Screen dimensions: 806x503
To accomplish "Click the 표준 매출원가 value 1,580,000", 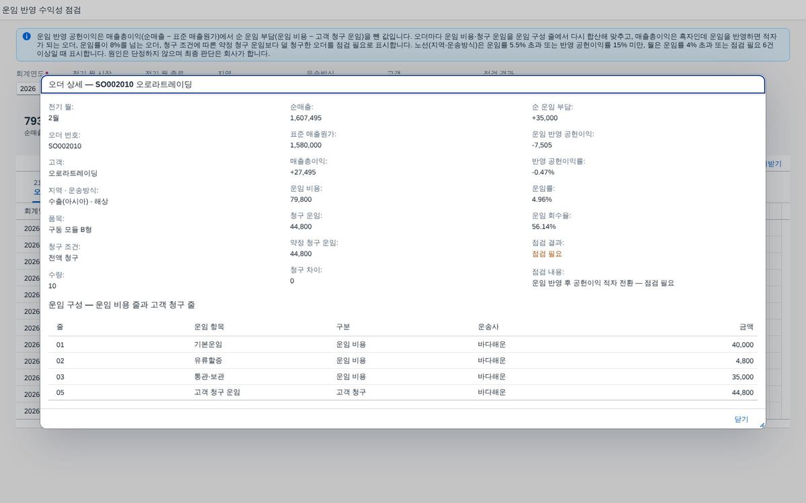I will 306,145.
